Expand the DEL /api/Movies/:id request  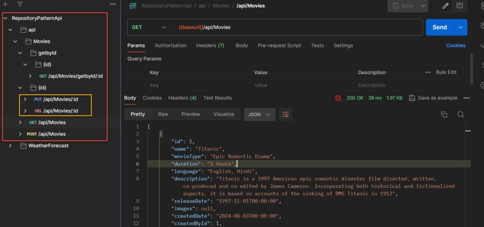(26, 111)
